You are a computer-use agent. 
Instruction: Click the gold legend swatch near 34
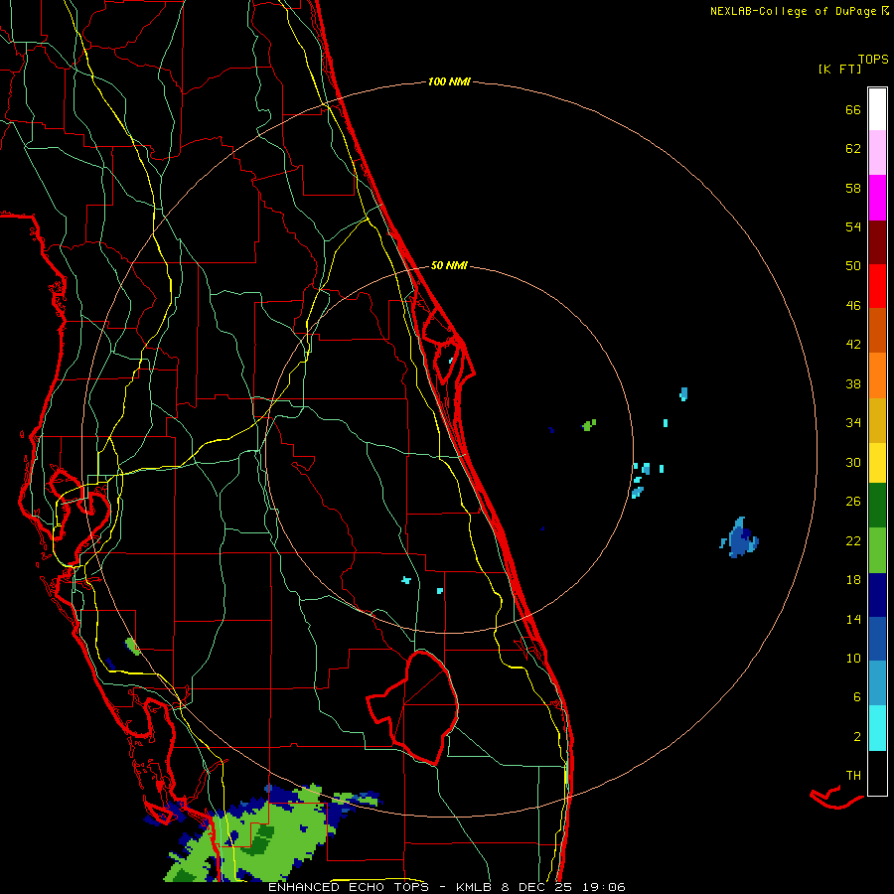click(x=877, y=420)
